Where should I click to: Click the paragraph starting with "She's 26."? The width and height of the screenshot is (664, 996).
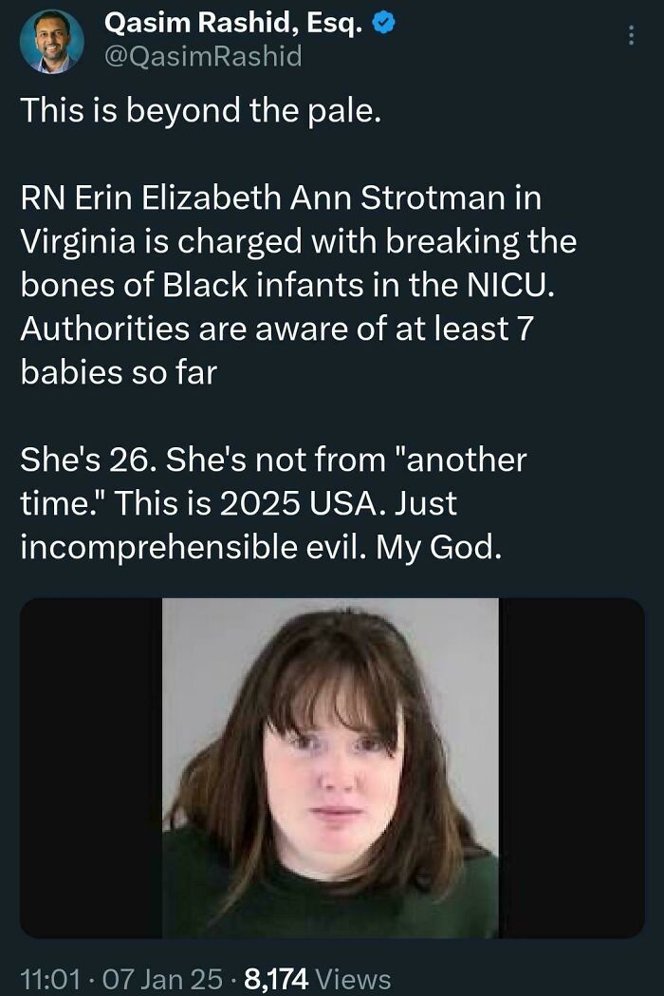(273, 503)
